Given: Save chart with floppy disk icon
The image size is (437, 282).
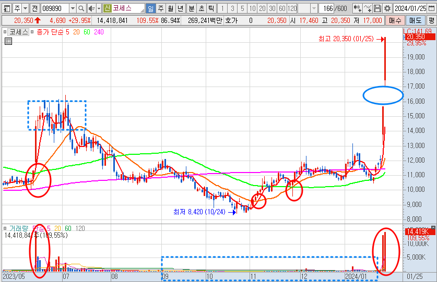Looking at the screenshot, I should (x=377, y=9).
